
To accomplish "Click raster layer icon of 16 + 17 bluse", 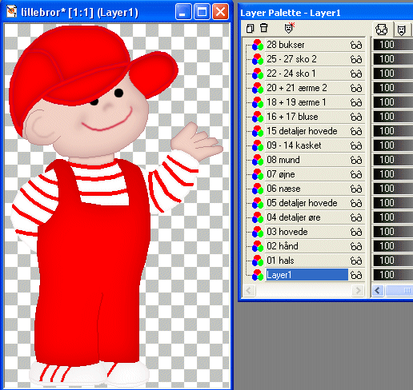I will coord(258,117).
